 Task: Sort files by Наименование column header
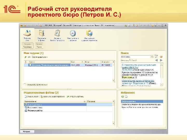55,101
